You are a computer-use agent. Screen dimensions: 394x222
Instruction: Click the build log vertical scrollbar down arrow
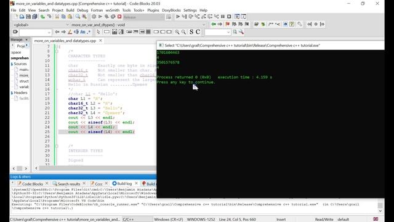[380, 211]
